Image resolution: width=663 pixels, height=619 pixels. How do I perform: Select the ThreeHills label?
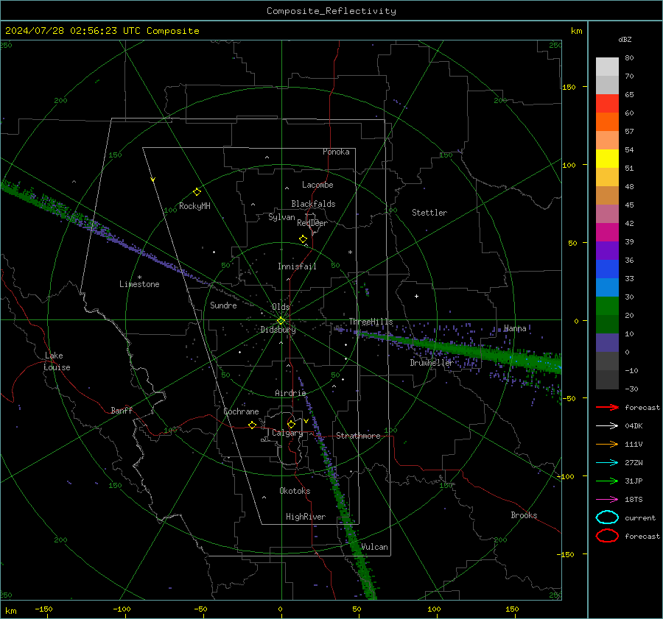coord(371,322)
